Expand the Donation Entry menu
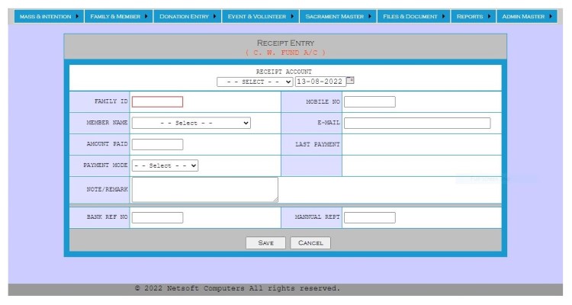572x305 pixels. click(x=188, y=16)
